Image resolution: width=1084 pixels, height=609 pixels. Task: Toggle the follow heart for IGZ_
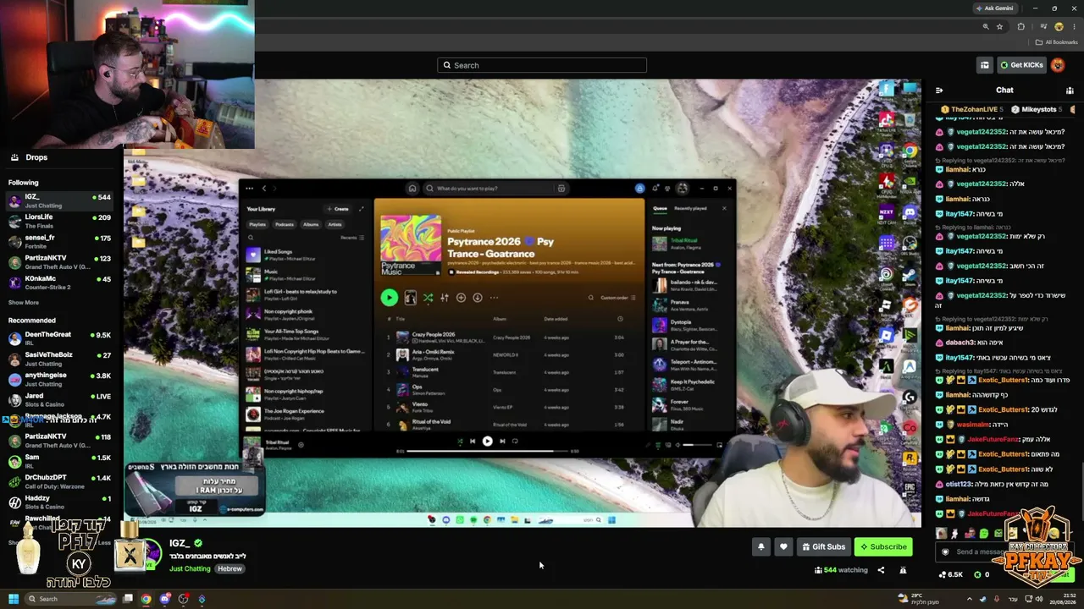coord(783,546)
